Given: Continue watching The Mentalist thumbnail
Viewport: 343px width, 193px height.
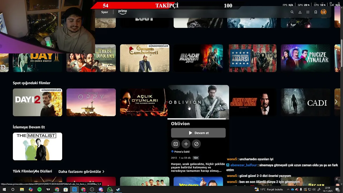Looking at the screenshot, I should (x=38, y=146).
